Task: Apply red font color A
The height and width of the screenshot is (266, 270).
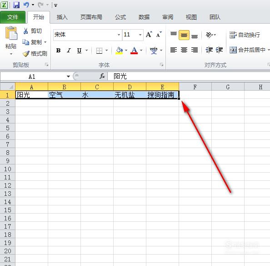Action: click(134, 51)
